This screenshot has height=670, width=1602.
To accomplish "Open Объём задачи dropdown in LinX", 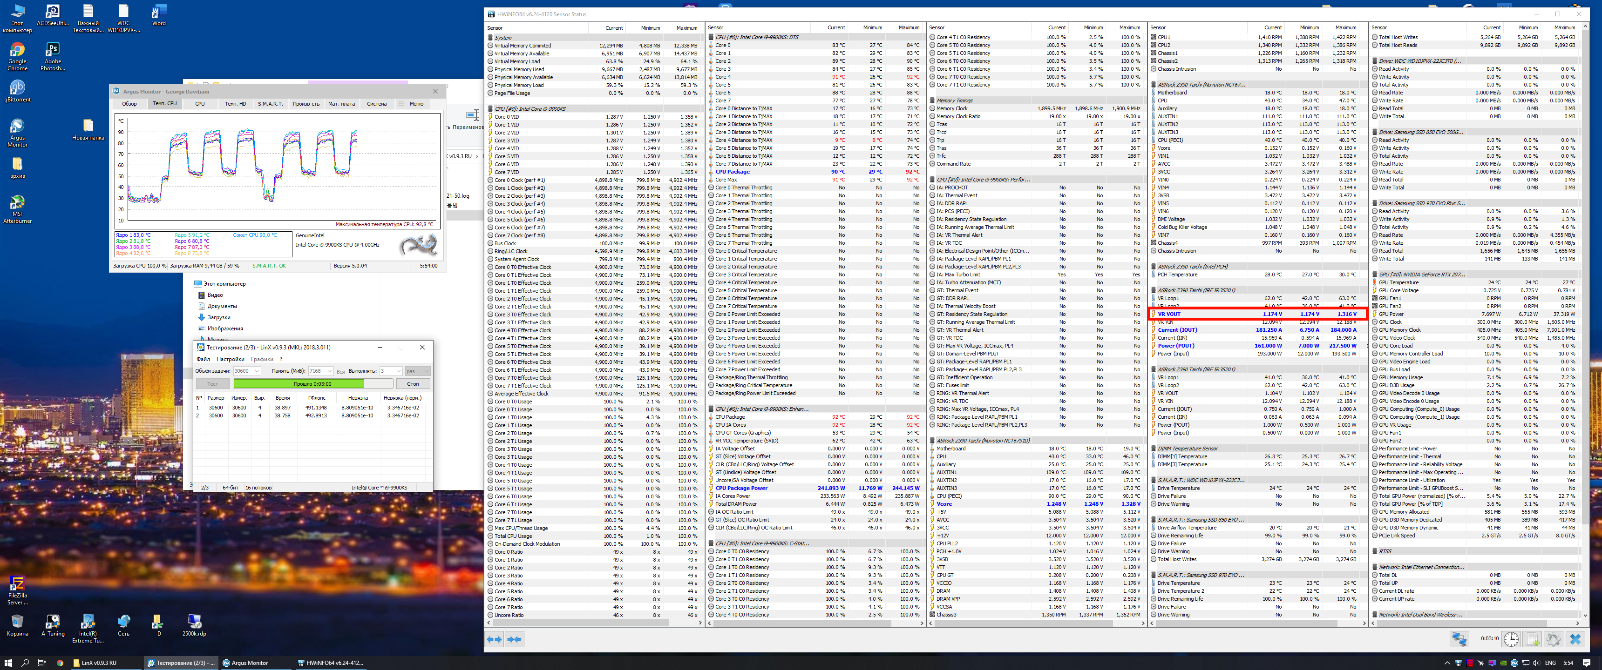I will click(x=257, y=371).
